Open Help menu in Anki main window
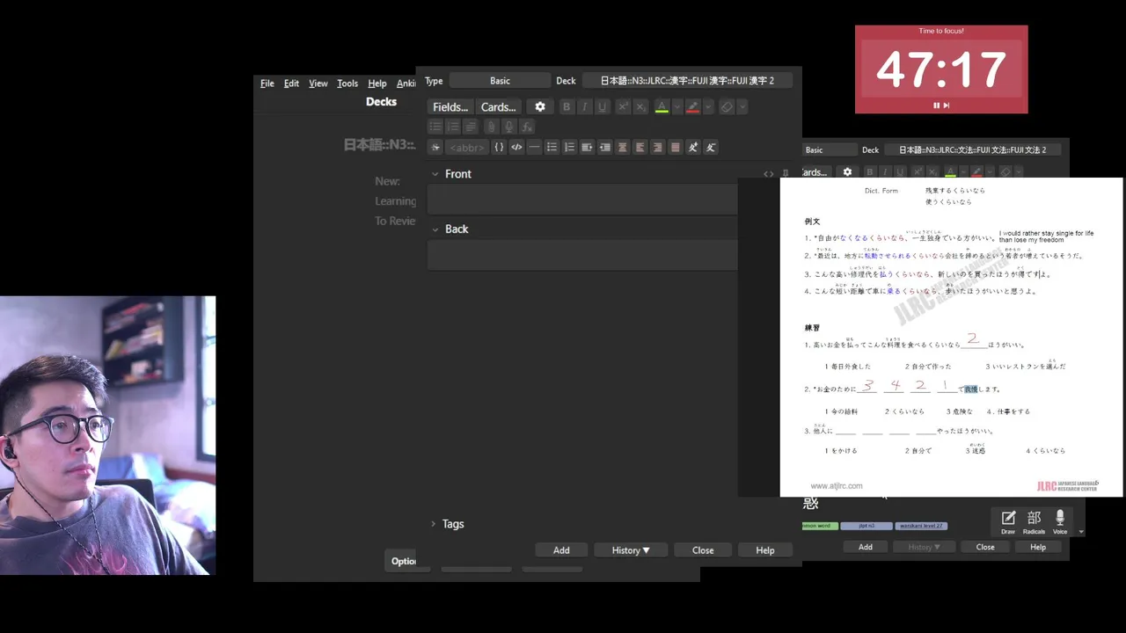The height and width of the screenshot is (633, 1126). [x=377, y=84]
